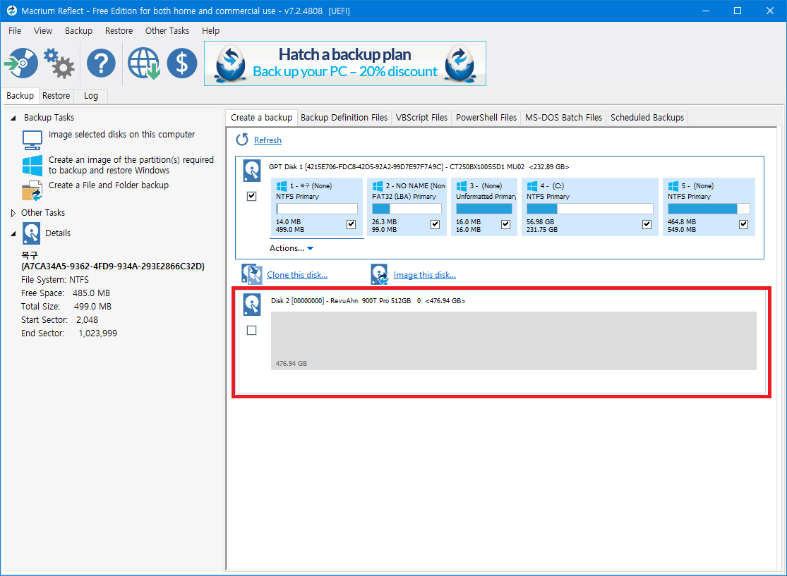Screen dimensions: 787x576
Task: Expand the Other Tasks section
Action: point(13,213)
